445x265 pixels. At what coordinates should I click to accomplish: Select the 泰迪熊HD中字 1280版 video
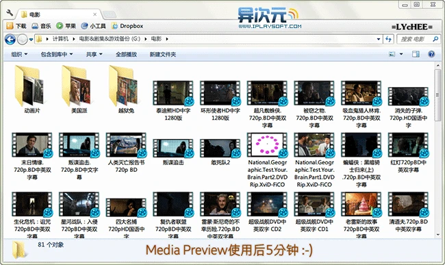point(173,101)
